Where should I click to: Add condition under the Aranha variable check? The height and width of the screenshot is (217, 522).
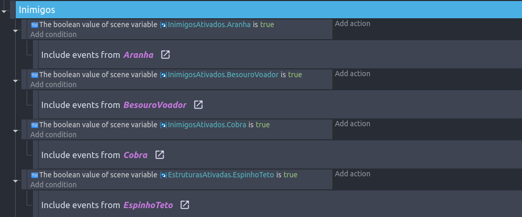(x=53, y=34)
